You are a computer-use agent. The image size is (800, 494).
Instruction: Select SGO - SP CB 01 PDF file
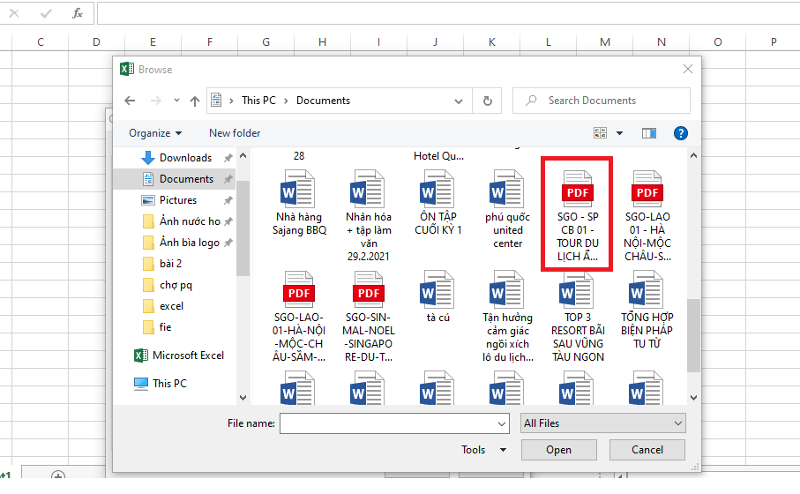click(x=577, y=214)
